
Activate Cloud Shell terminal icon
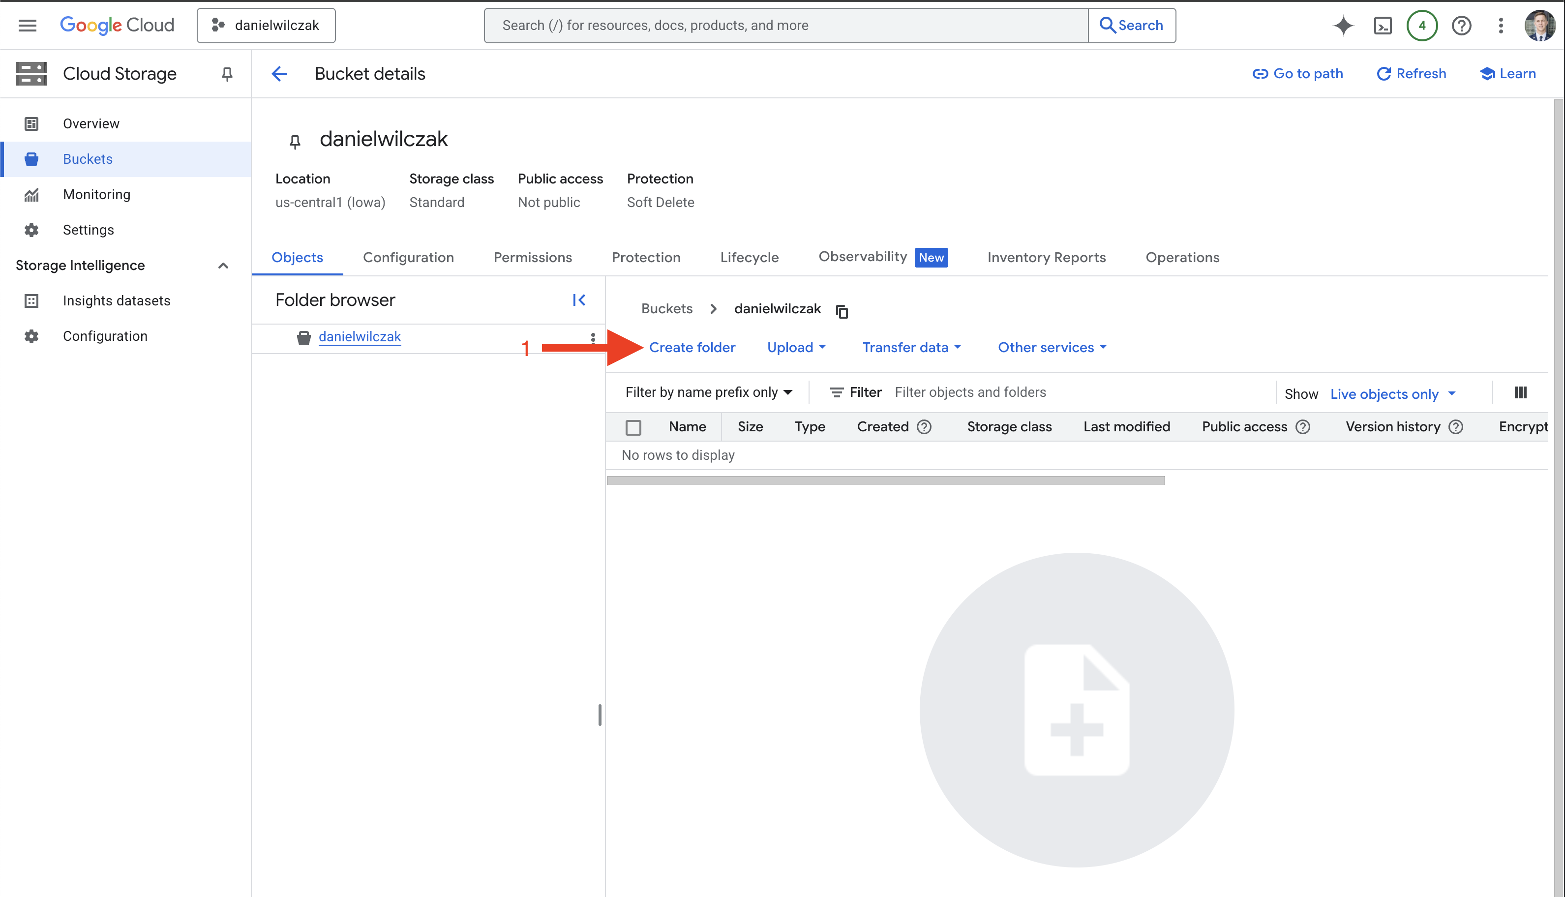1383,25
